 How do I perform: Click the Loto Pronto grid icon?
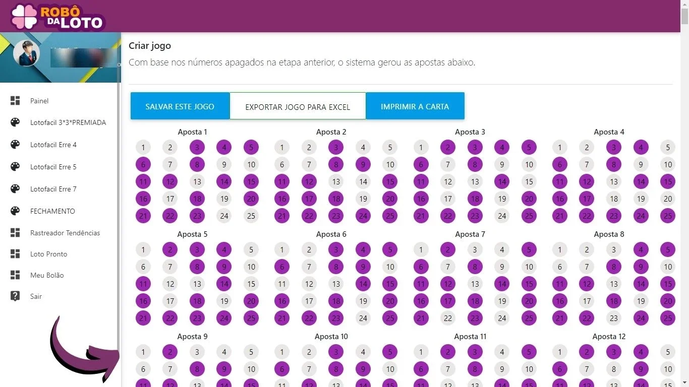(15, 254)
